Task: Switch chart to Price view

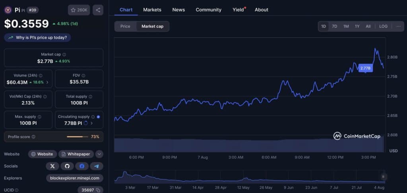Action: [x=125, y=27]
